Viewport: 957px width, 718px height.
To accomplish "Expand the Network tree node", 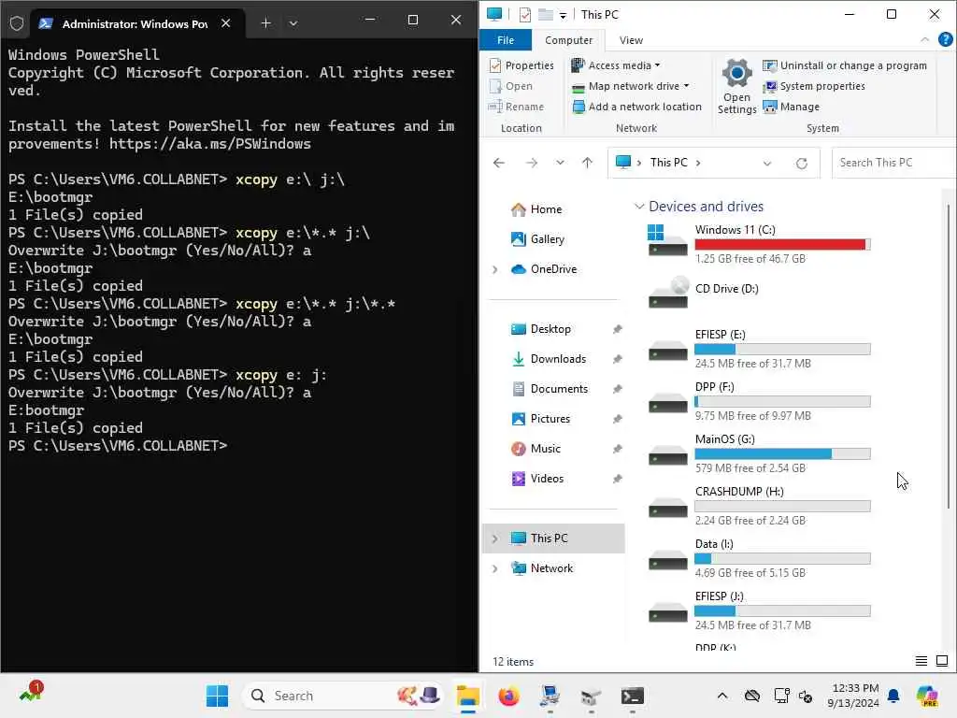I will click(x=495, y=568).
